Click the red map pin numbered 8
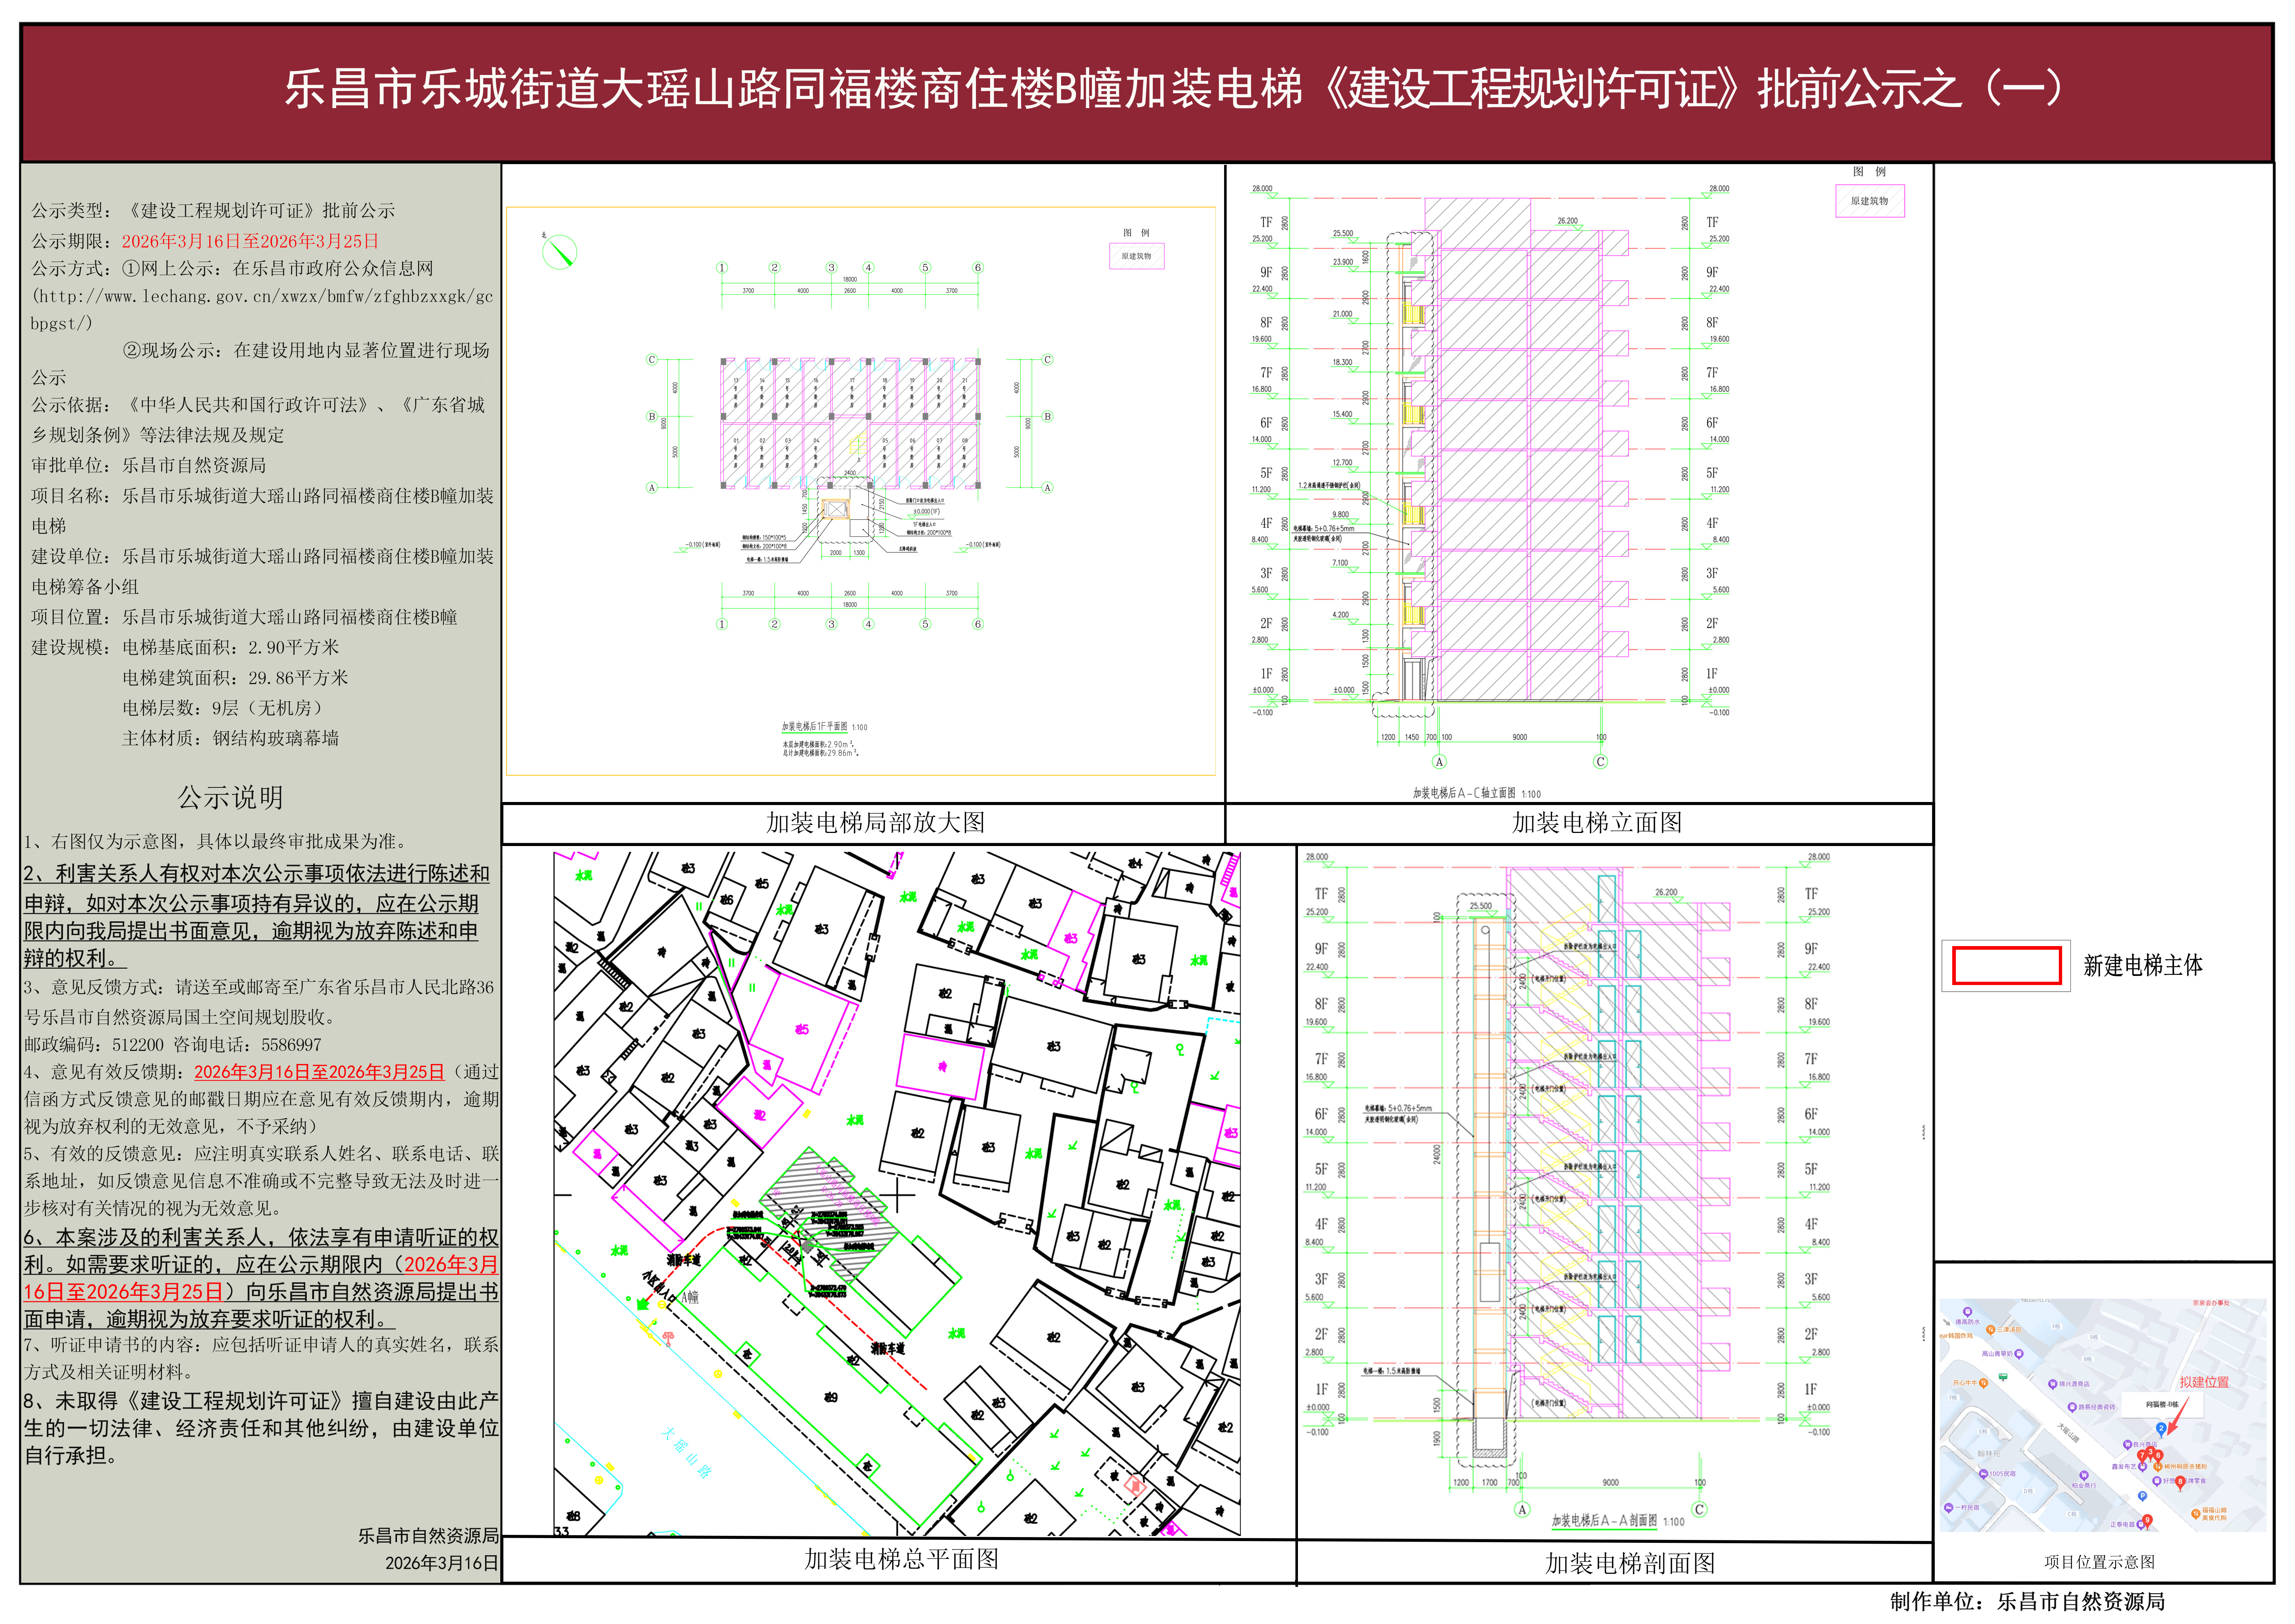 pyautogui.click(x=2180, y=1481)
